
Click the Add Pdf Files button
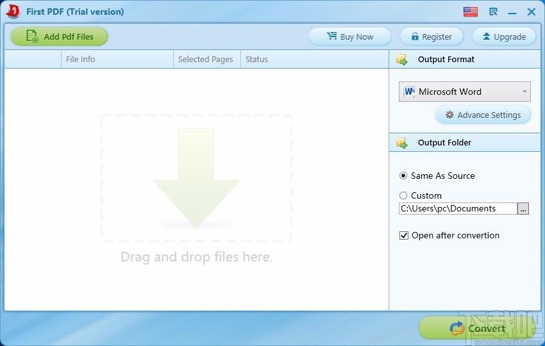pyautogui.click(x=59, y=37)
